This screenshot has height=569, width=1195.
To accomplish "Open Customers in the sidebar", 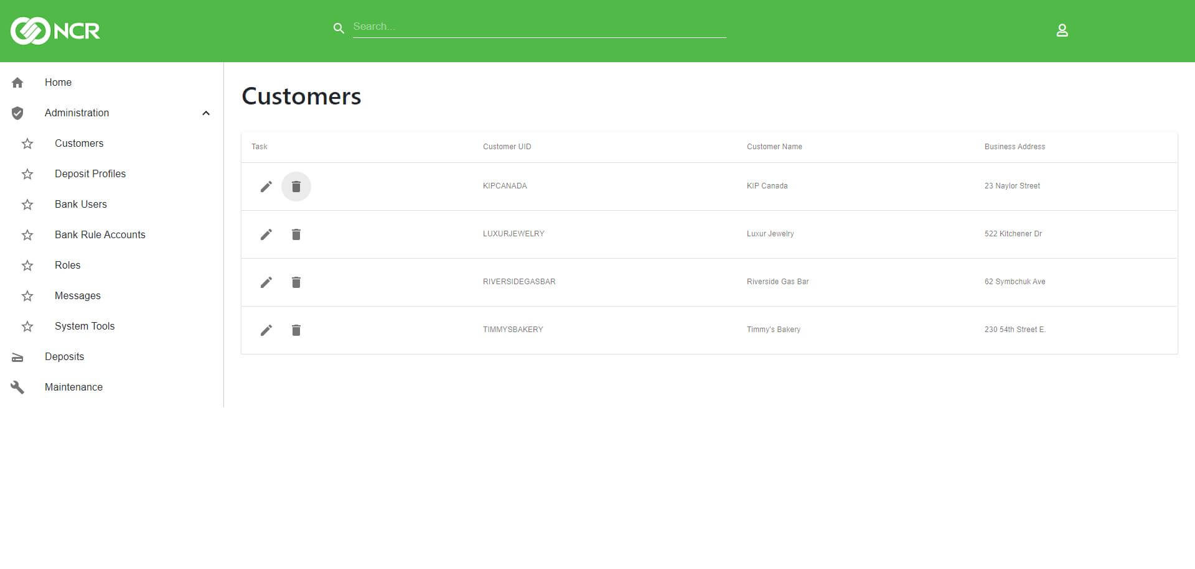I will [x=79, y=143].
